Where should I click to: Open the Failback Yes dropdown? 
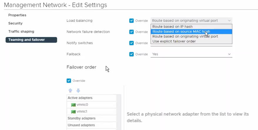(x=191, y=54)
